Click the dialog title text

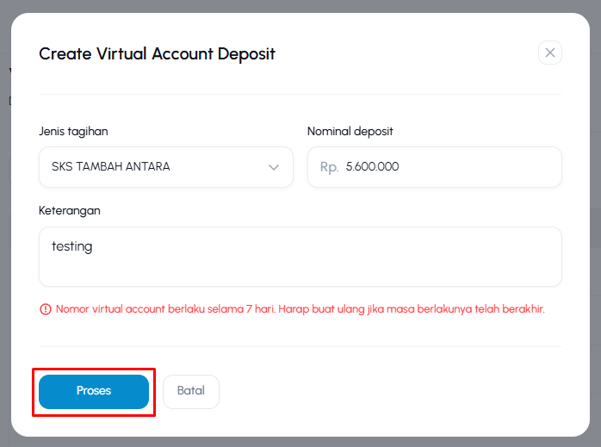pyautogui.click(x=157, y=53)
